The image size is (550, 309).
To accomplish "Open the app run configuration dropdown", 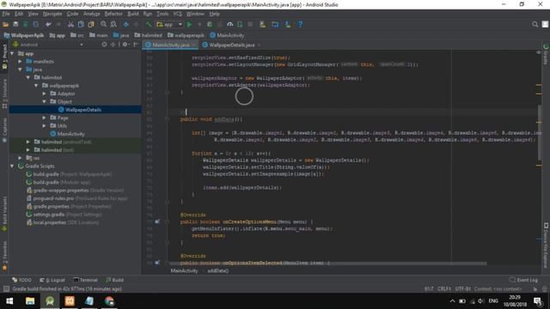I will (169, 25).
